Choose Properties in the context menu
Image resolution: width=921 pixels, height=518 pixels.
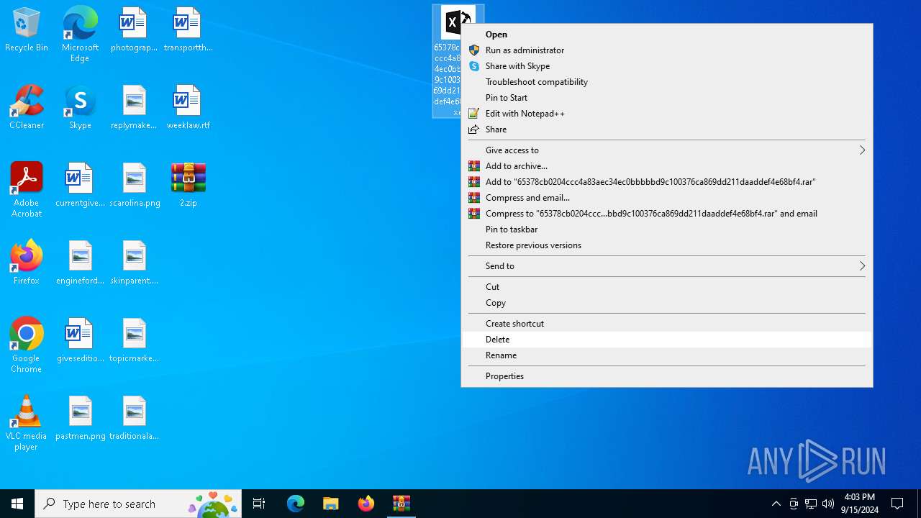(x=667, y=376)
